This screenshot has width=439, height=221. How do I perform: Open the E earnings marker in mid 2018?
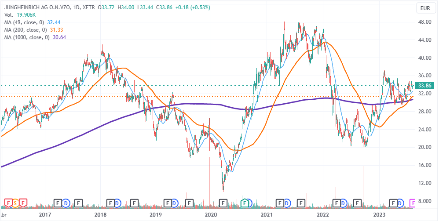pyautogui.click(x=135, y=203)
